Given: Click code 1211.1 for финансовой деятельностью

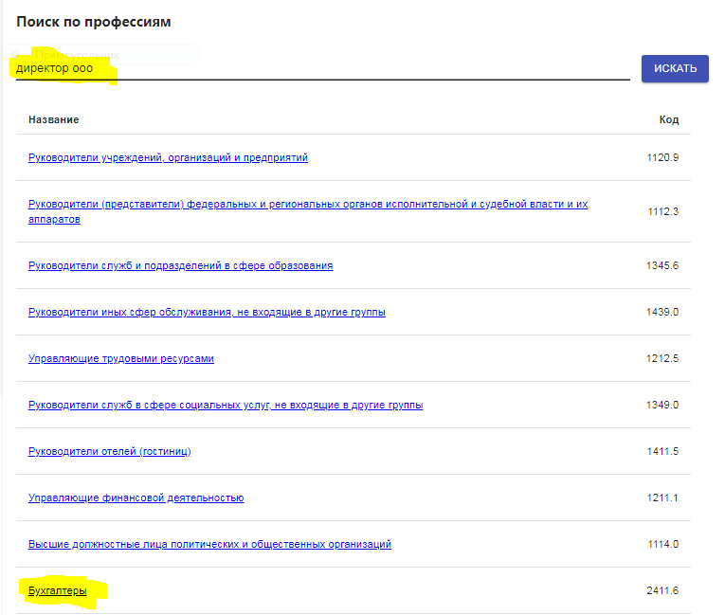Looking at the screenshot, I should point(662,497).
